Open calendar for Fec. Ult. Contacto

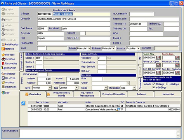(158, 72)
